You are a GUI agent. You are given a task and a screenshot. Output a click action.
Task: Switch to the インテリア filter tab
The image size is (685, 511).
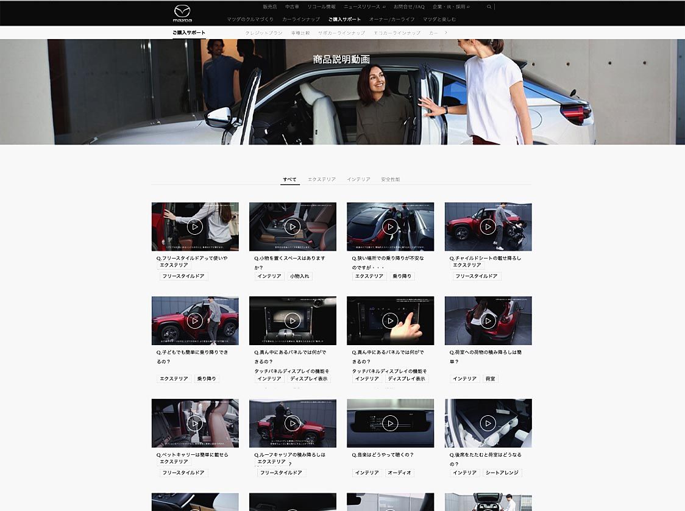point(358,179)
